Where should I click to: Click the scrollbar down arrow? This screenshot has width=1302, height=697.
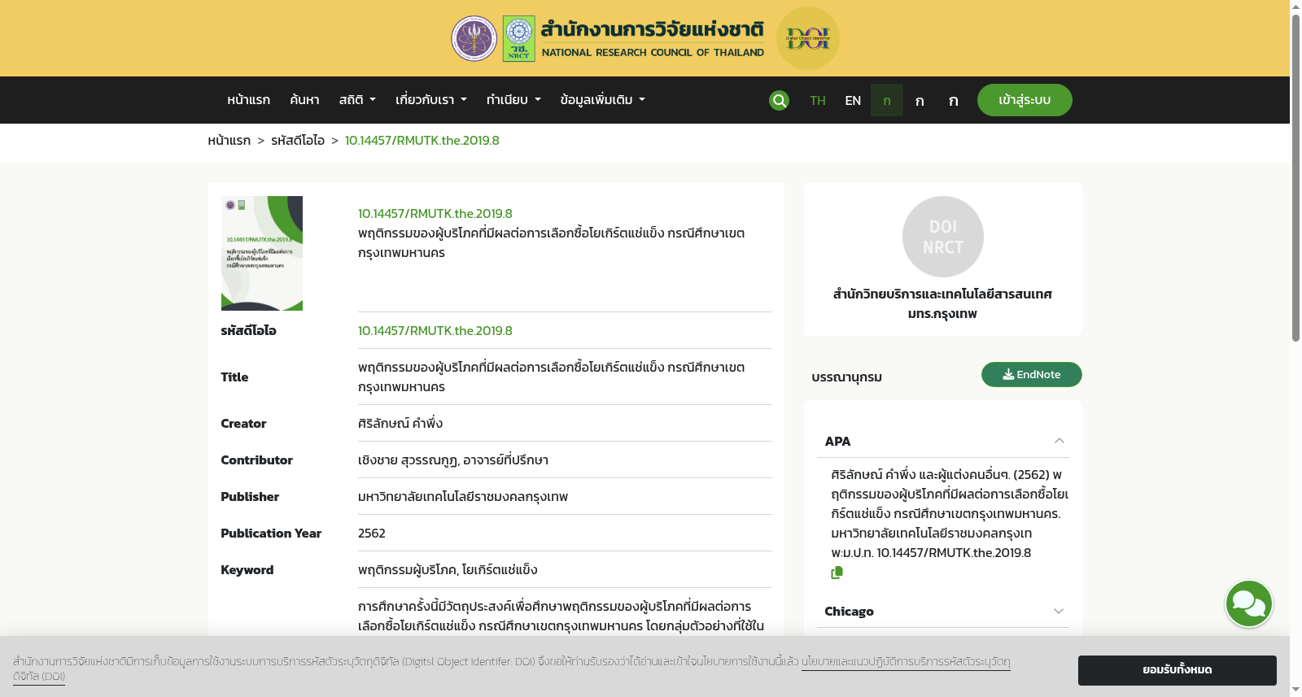click(x=1295, y=690)
